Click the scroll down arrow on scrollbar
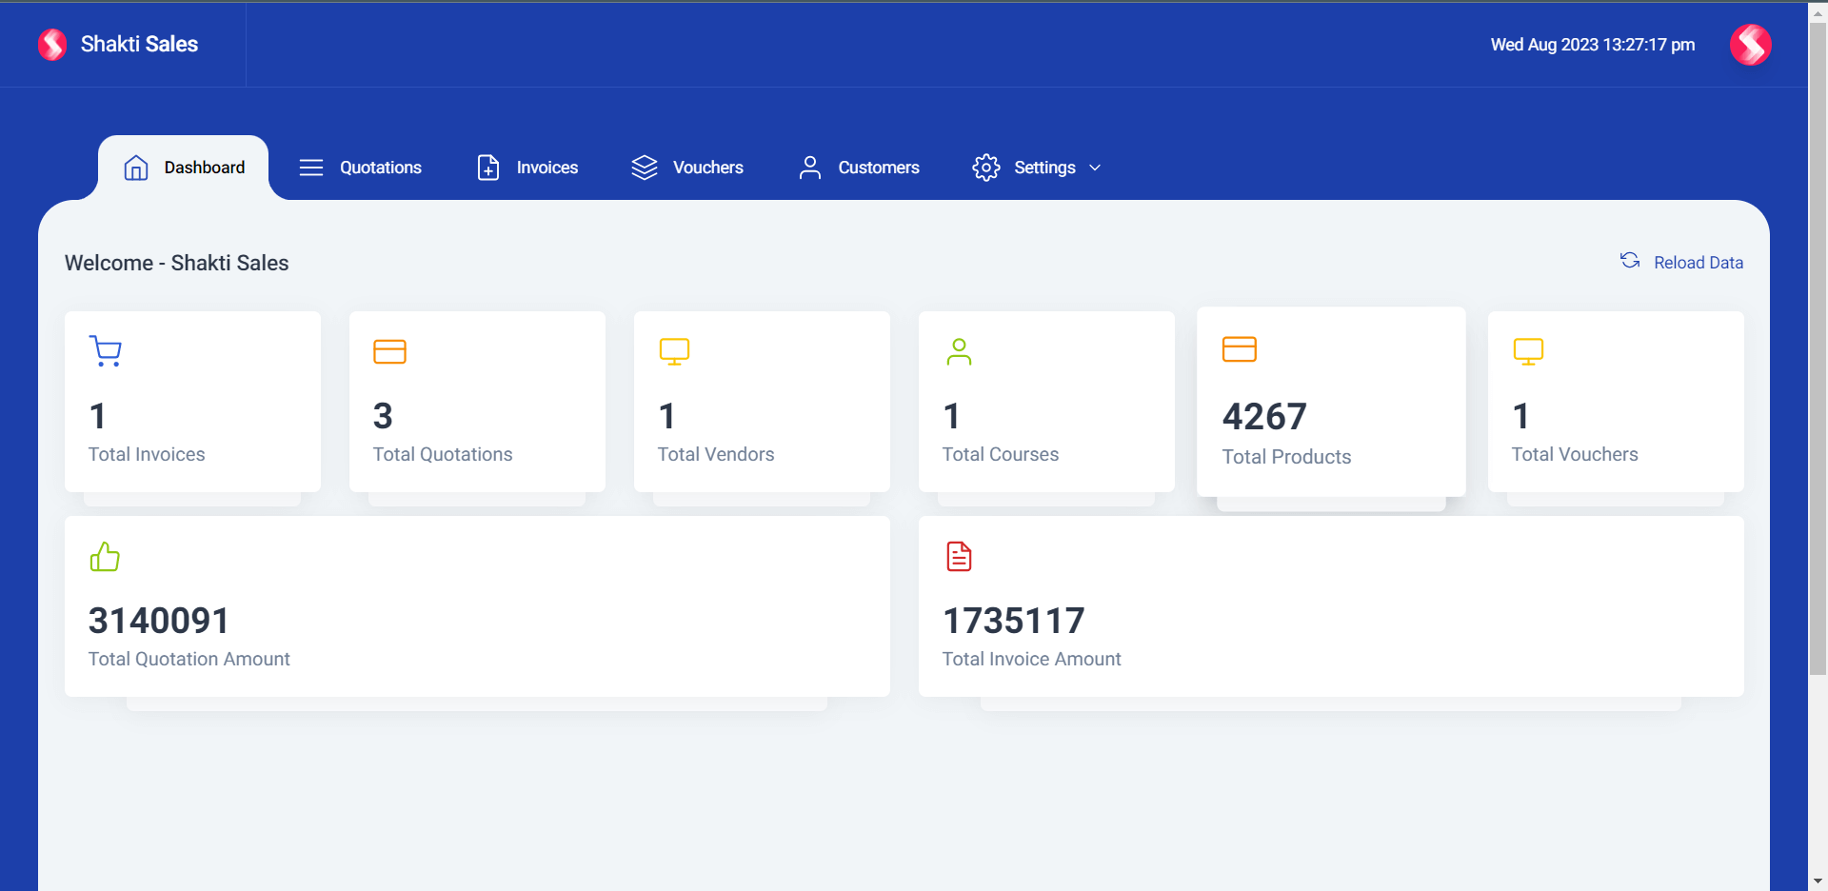The height and width of the screenshot is (891, 1828). [x=1818, y=881]
